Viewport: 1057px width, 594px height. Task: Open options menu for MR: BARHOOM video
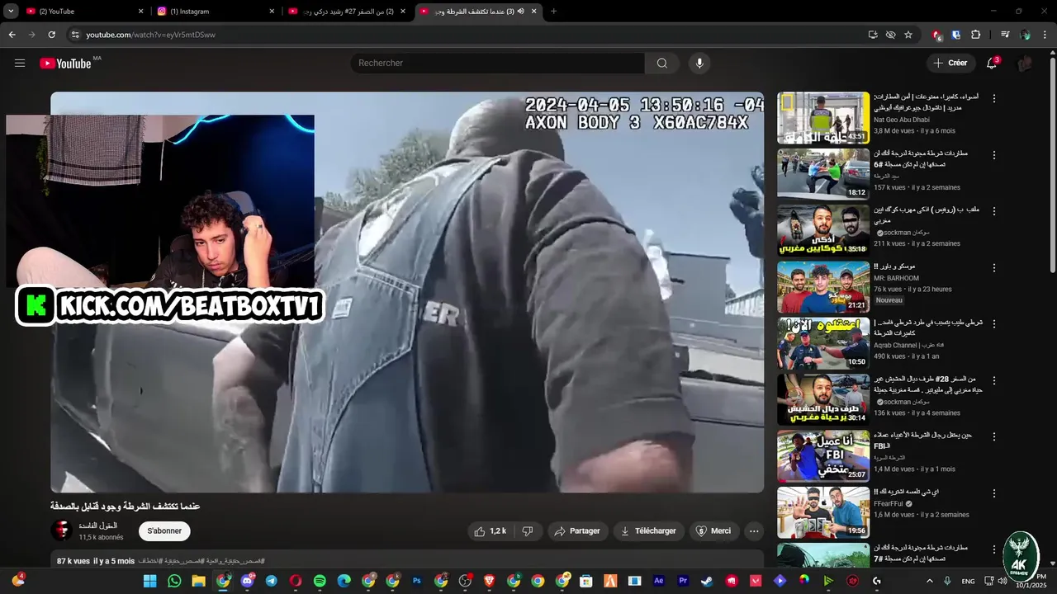994,267
